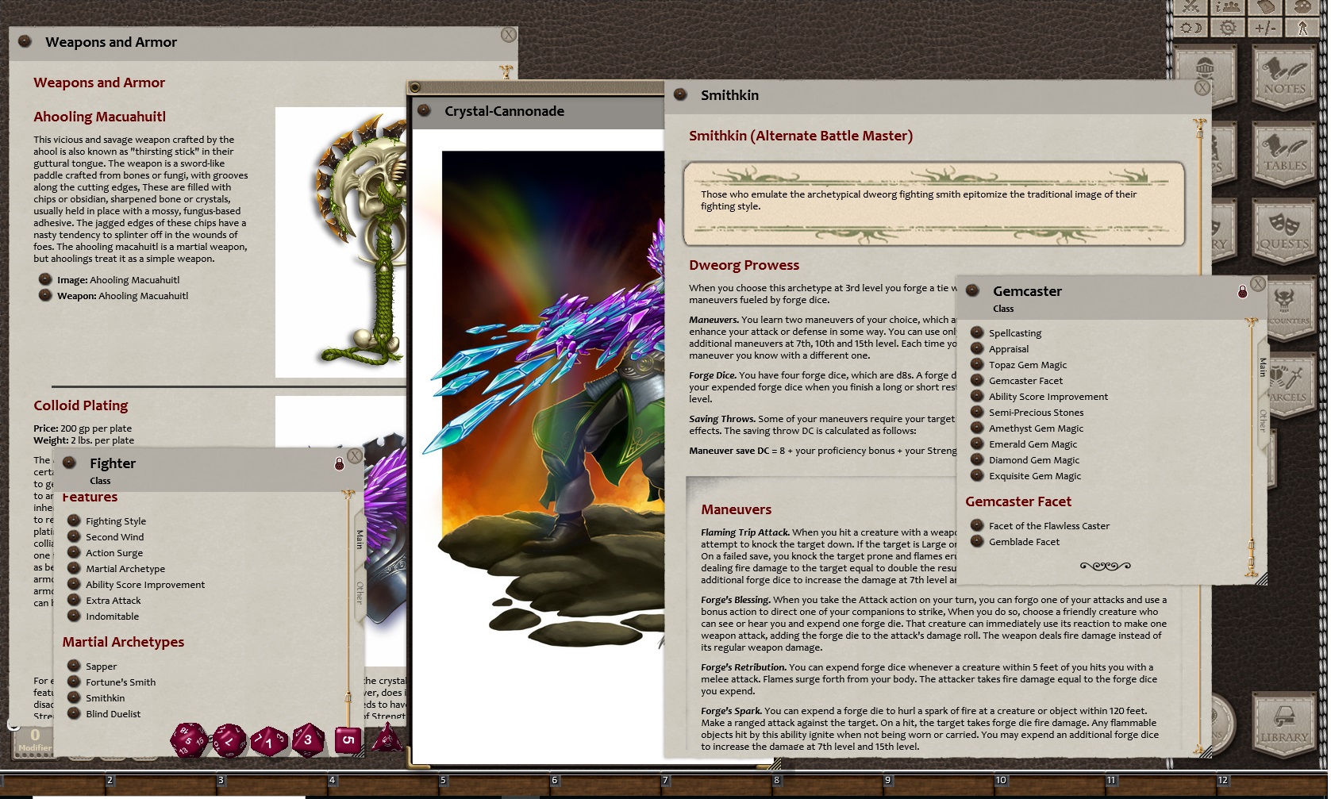Open the Notes panel in the sidebar
1331x799 pixels.
[x=1284, y=77]
